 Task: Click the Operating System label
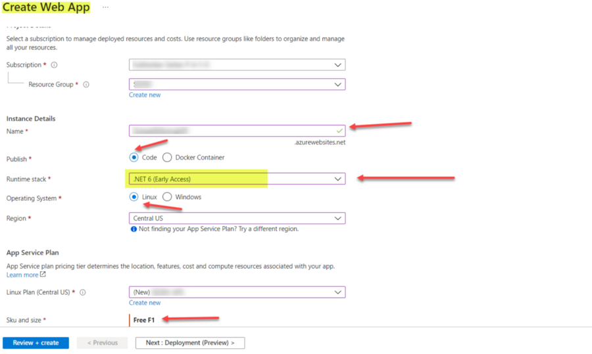pyautogui.click(x=32, y=198)
